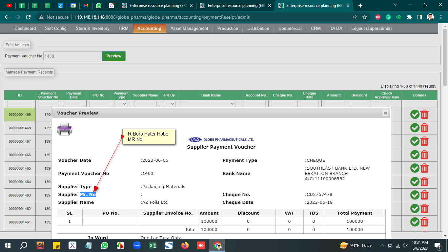Open the browser Extensions puzzle icon
The image size is (448, 252).
[x=409, y=17]
